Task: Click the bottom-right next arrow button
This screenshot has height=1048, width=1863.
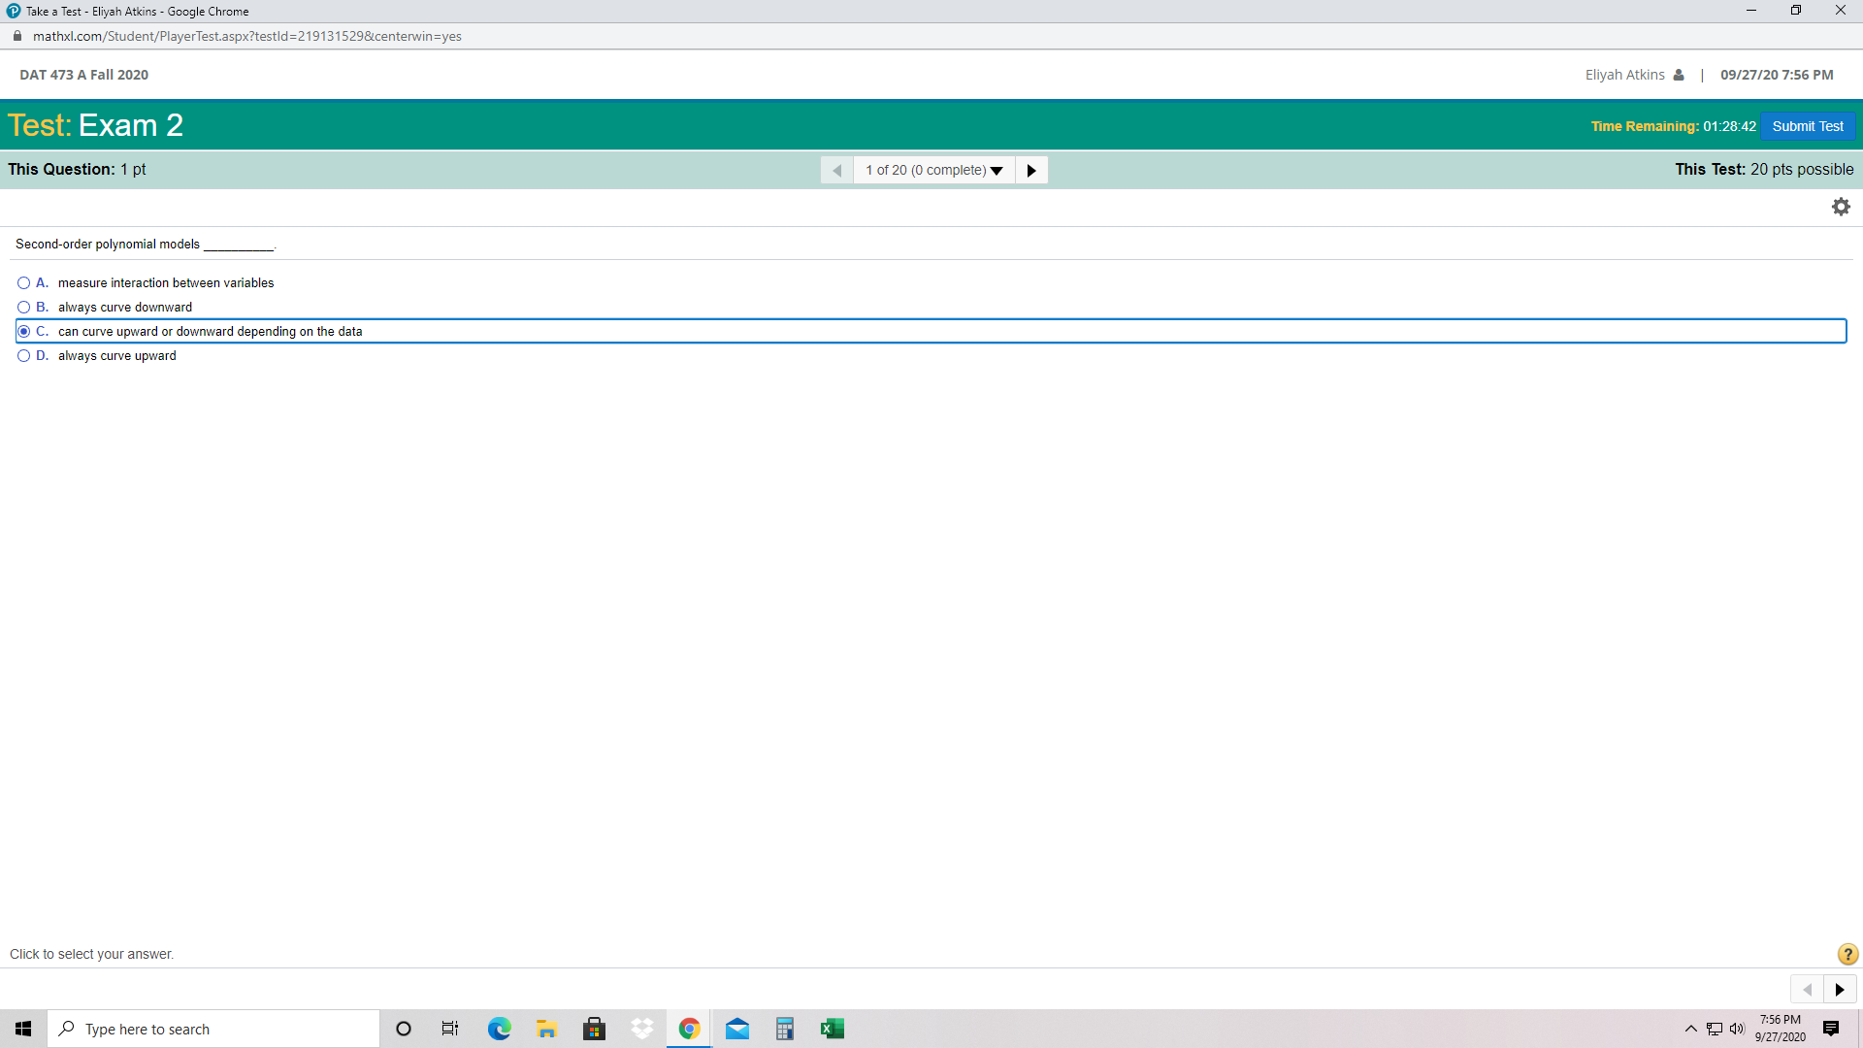Action: pyautogui.click(x=1840, y=990)
